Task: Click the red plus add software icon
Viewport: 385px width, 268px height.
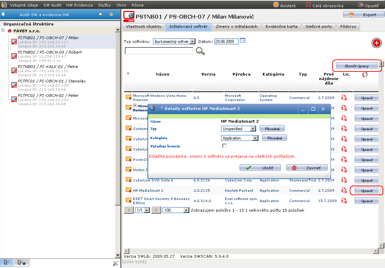Action: point(376,43)
